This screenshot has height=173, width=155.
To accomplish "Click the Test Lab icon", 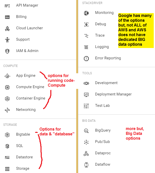I will point(86,106).
